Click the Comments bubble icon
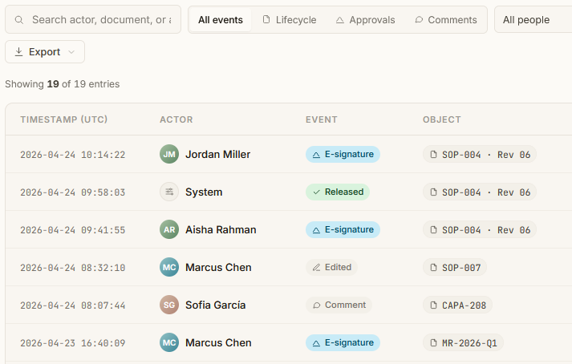 point(419,19)
